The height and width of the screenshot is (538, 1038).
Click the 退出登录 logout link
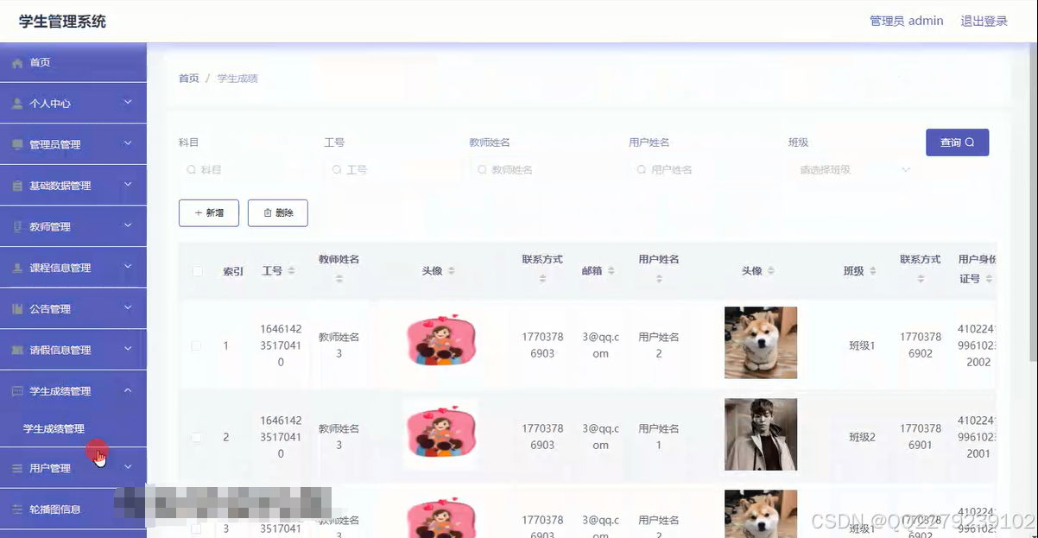click(984, 20)
